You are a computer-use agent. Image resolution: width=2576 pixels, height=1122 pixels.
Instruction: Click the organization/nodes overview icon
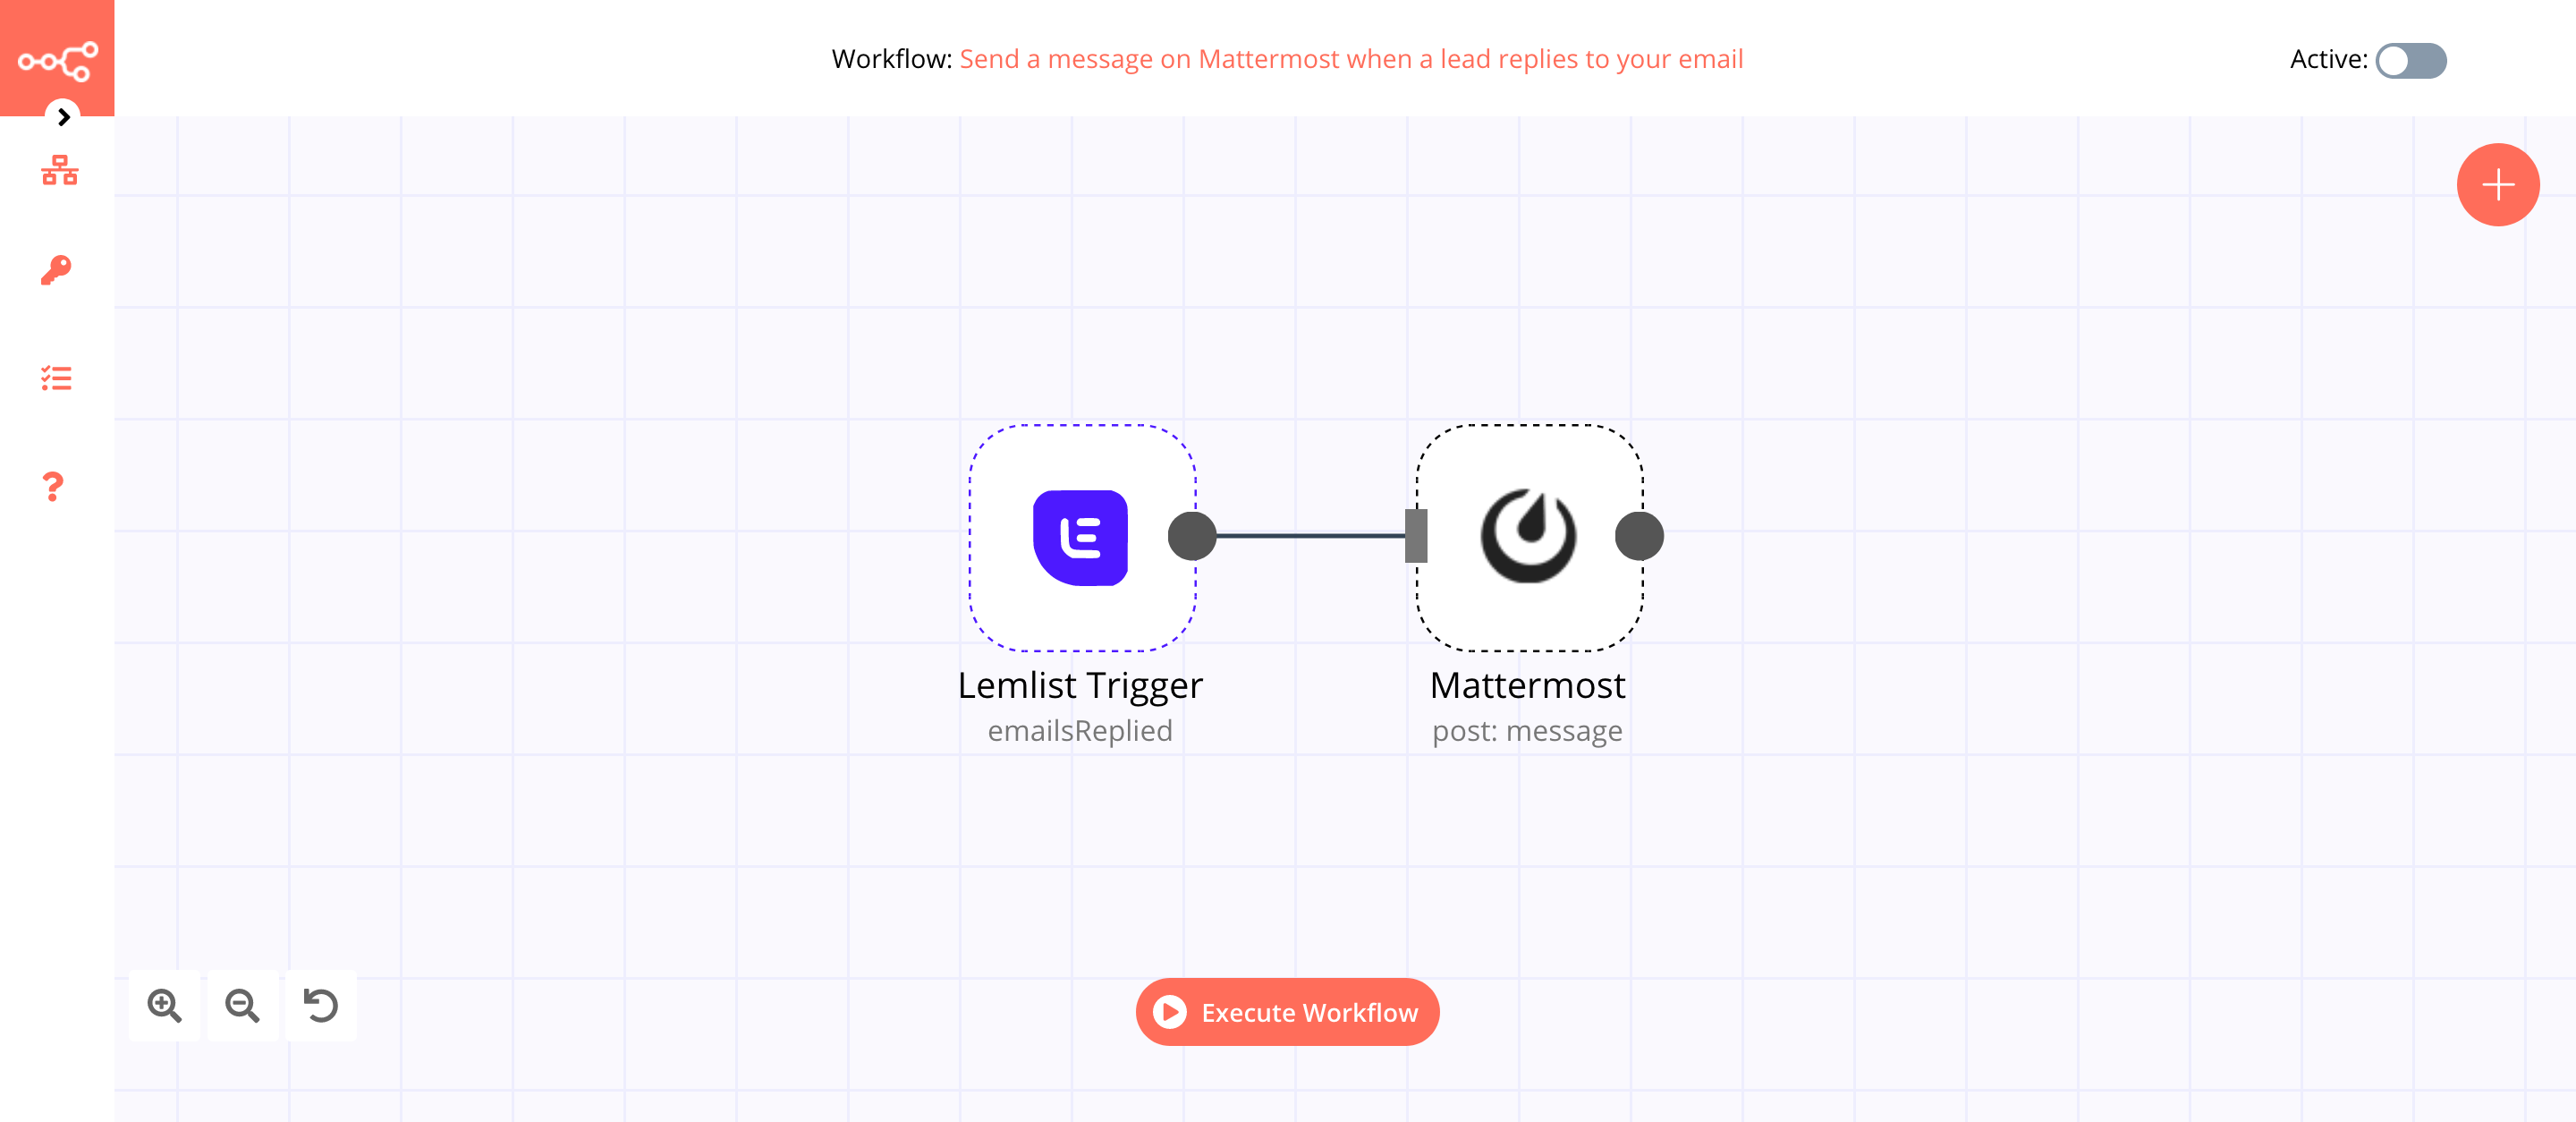click(57, 171)
